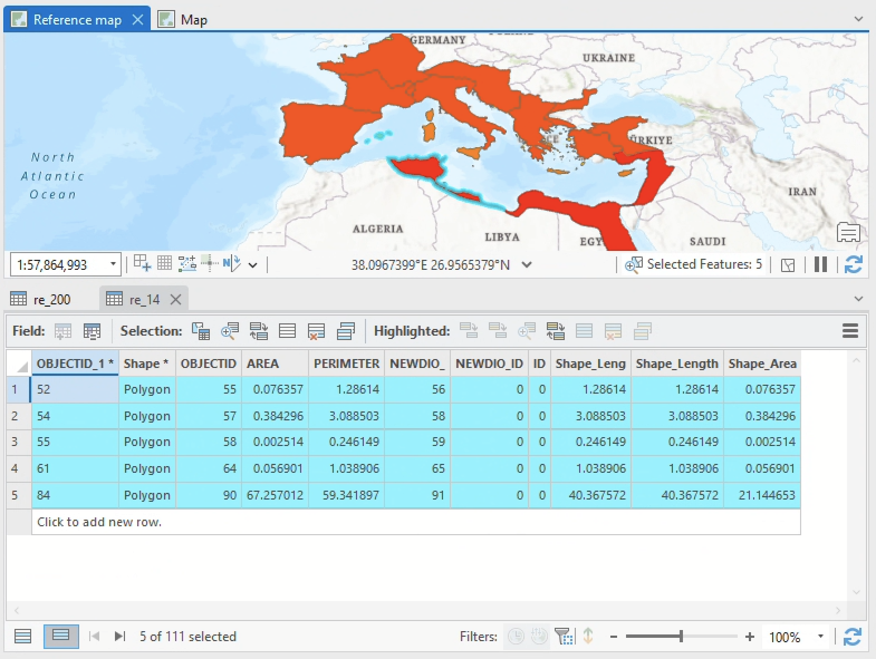Toggle Show all records view
876x659 pixels.
coord(23,636)
